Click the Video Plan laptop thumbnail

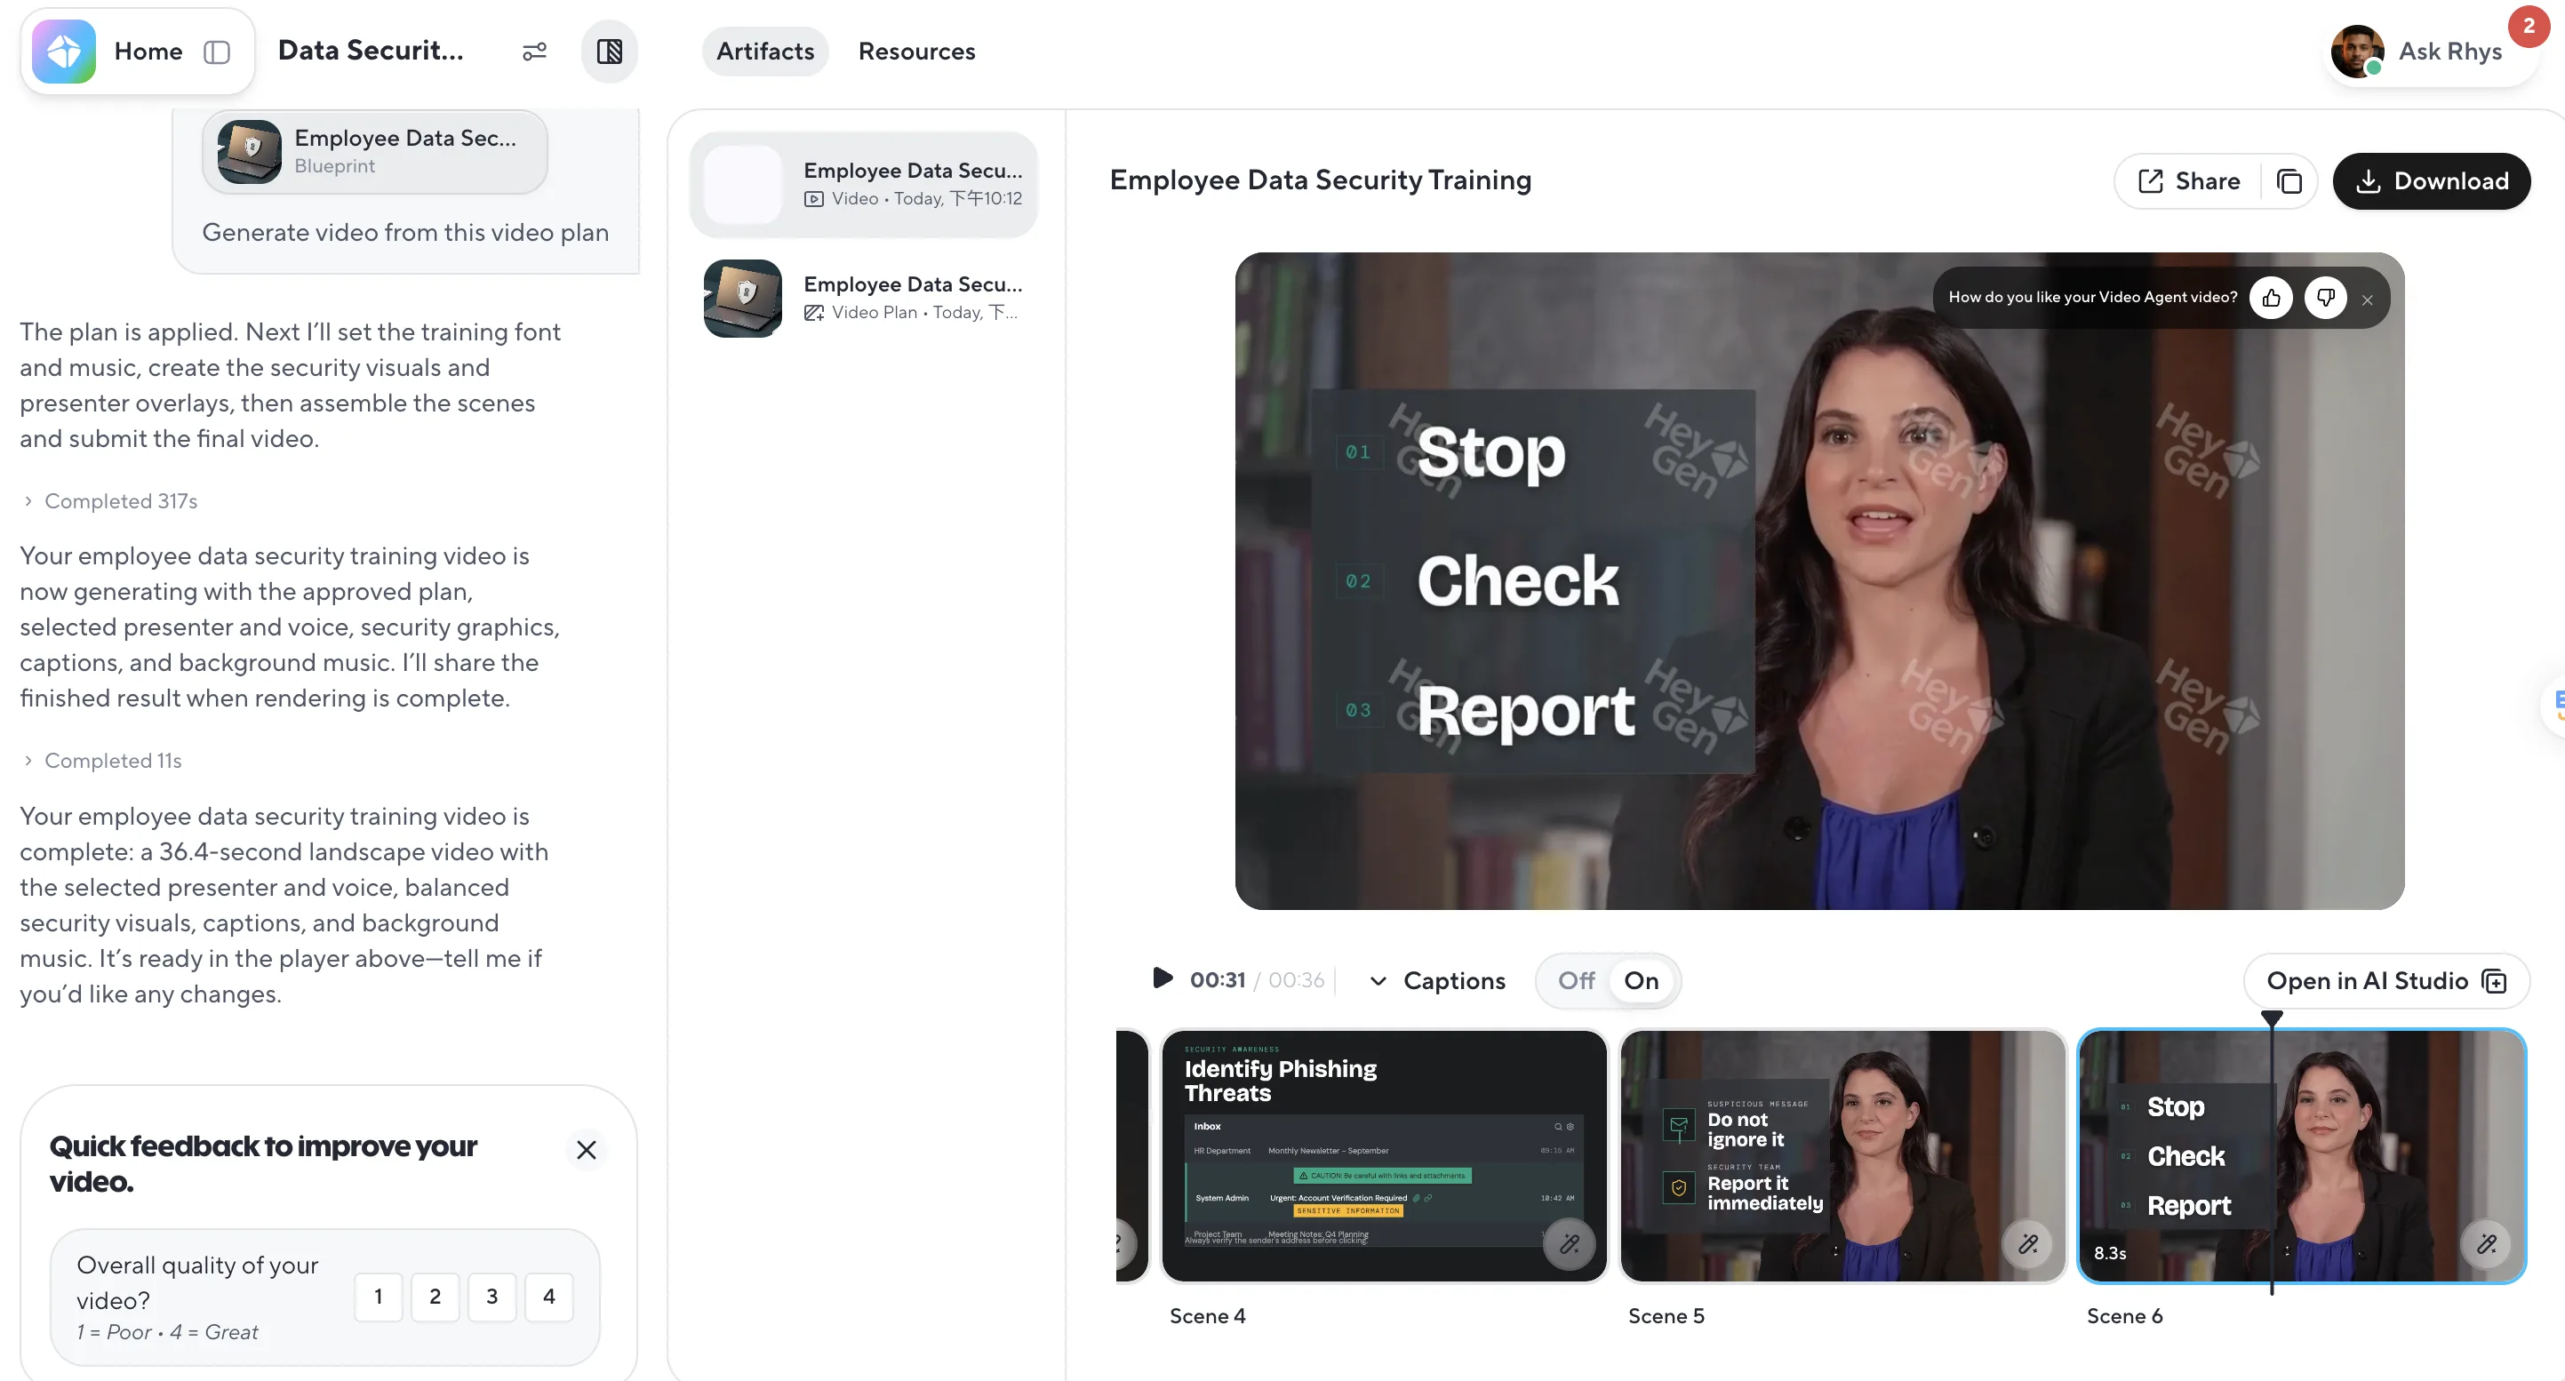[x=743, y=298]
